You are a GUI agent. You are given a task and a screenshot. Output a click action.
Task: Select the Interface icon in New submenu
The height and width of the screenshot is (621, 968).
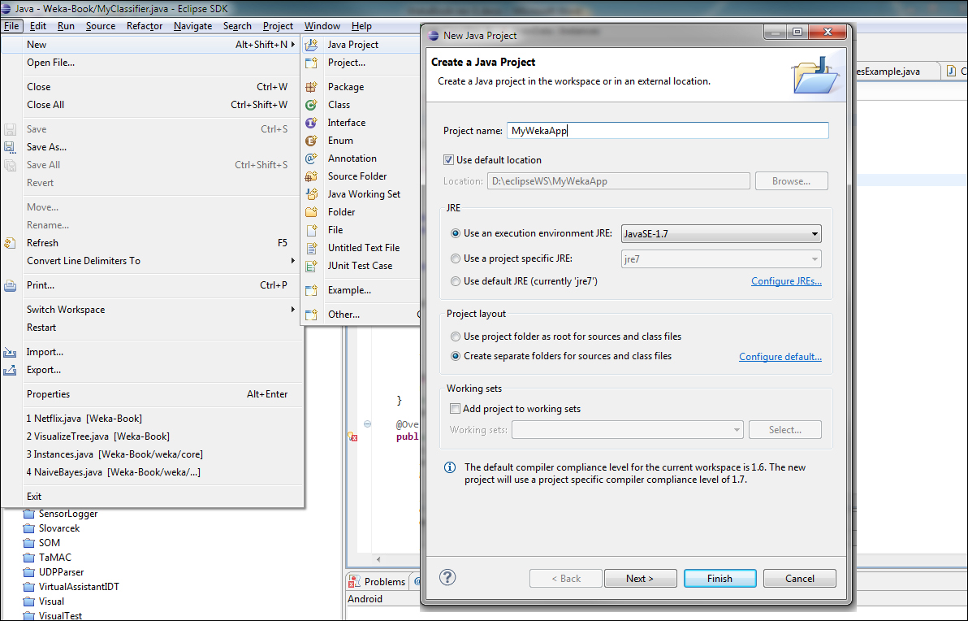point(311,123)
